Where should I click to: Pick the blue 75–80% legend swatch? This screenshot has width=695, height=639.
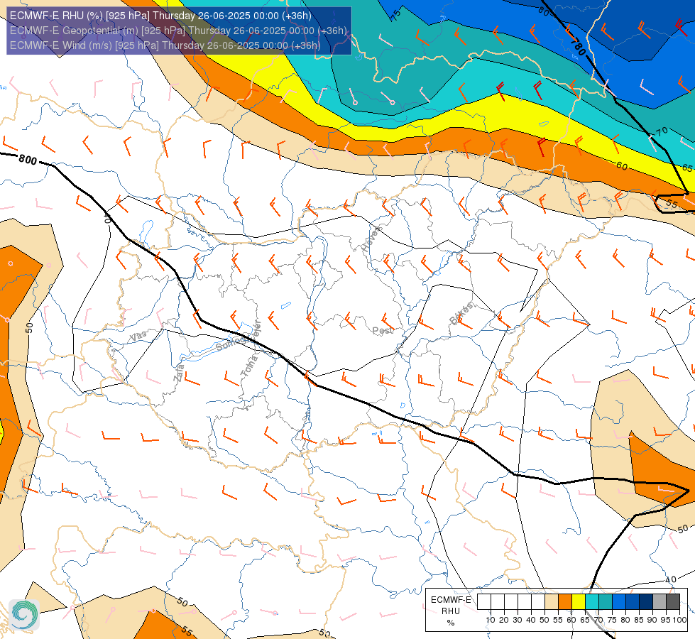pos(619,602)
